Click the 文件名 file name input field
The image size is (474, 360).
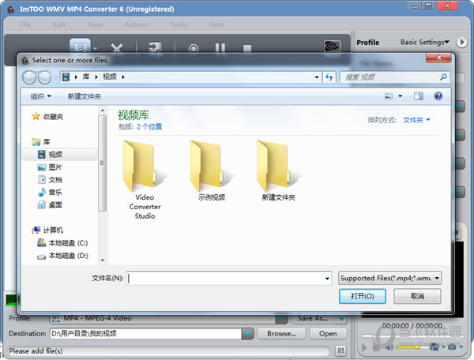click(x=225, y=278)
